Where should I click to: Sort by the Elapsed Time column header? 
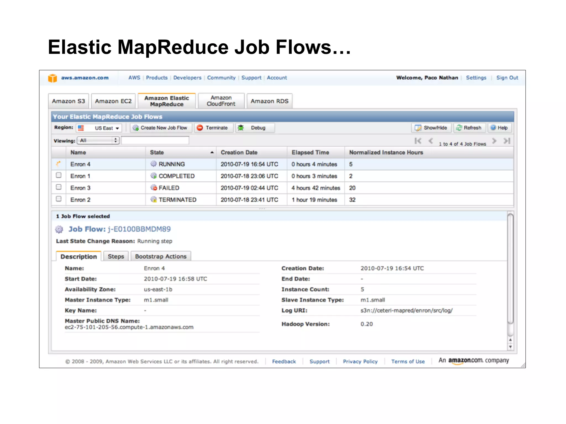tap(316, 152)
